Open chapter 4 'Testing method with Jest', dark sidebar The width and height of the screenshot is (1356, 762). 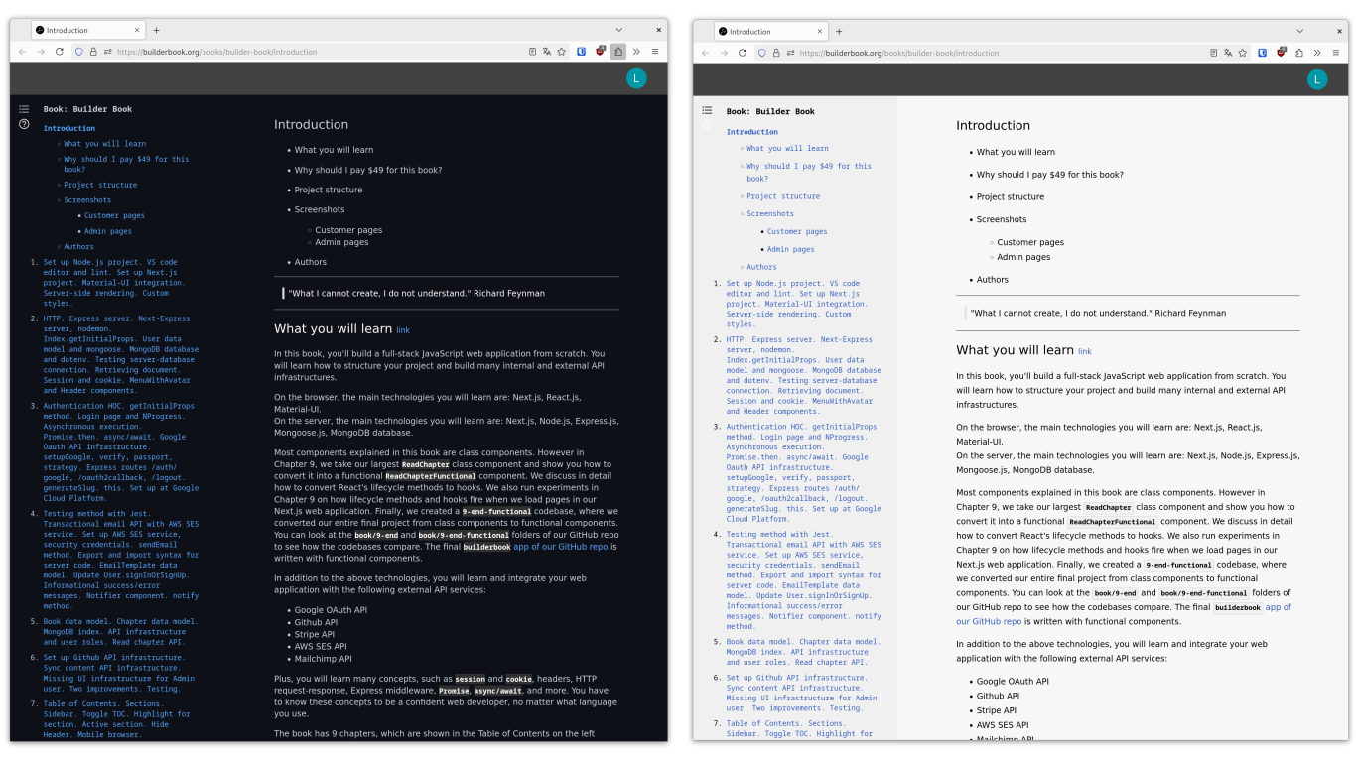pyautogui.click(x=121, y=560)
